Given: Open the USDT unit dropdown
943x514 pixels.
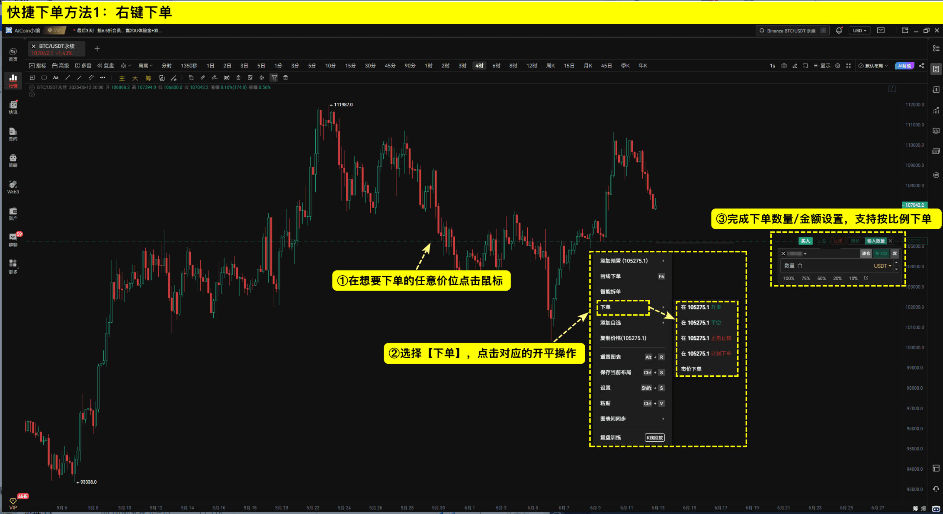Looking at the screenshot, I should [882, 266].
